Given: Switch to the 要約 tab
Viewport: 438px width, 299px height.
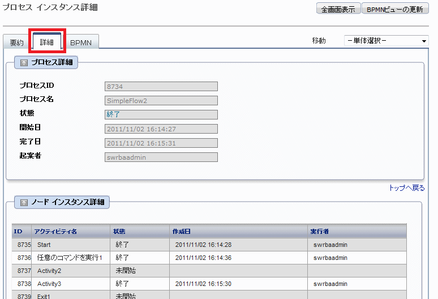Looking at the screenshot, I should (17, 43).
